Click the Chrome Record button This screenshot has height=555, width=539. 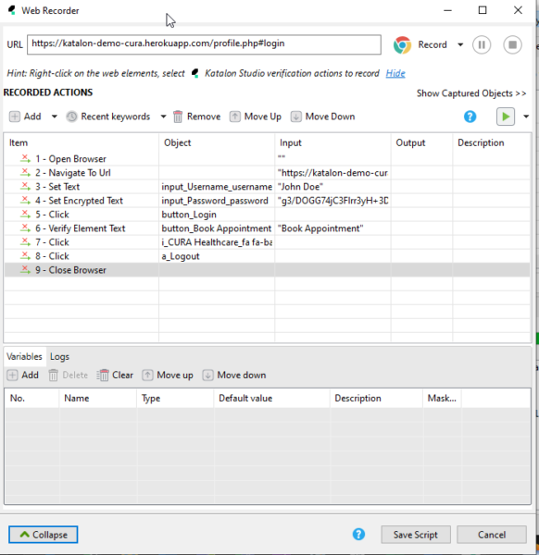420,45
